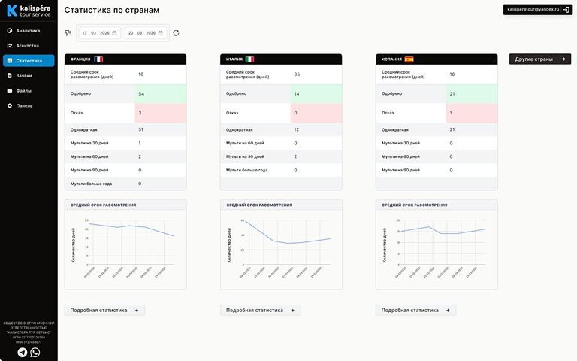Open calendar picker of start date

[114, 33]
